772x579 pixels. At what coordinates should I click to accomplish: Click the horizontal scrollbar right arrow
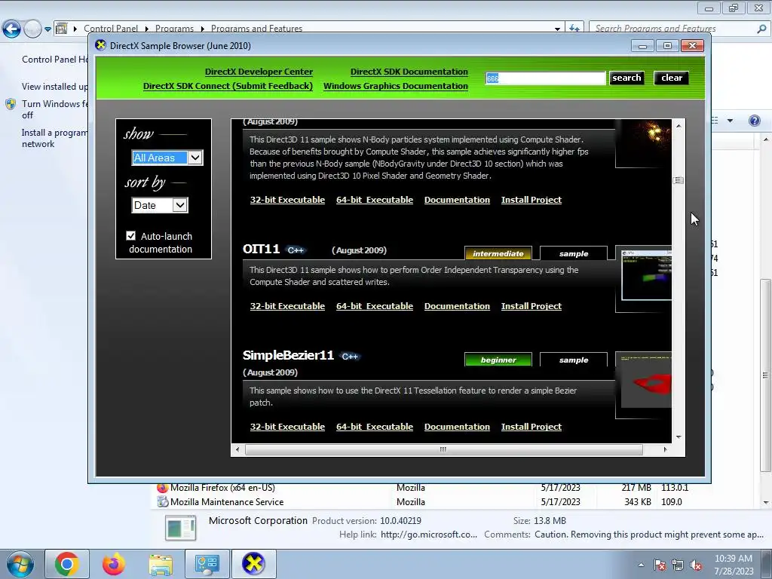tap(665, 449)
